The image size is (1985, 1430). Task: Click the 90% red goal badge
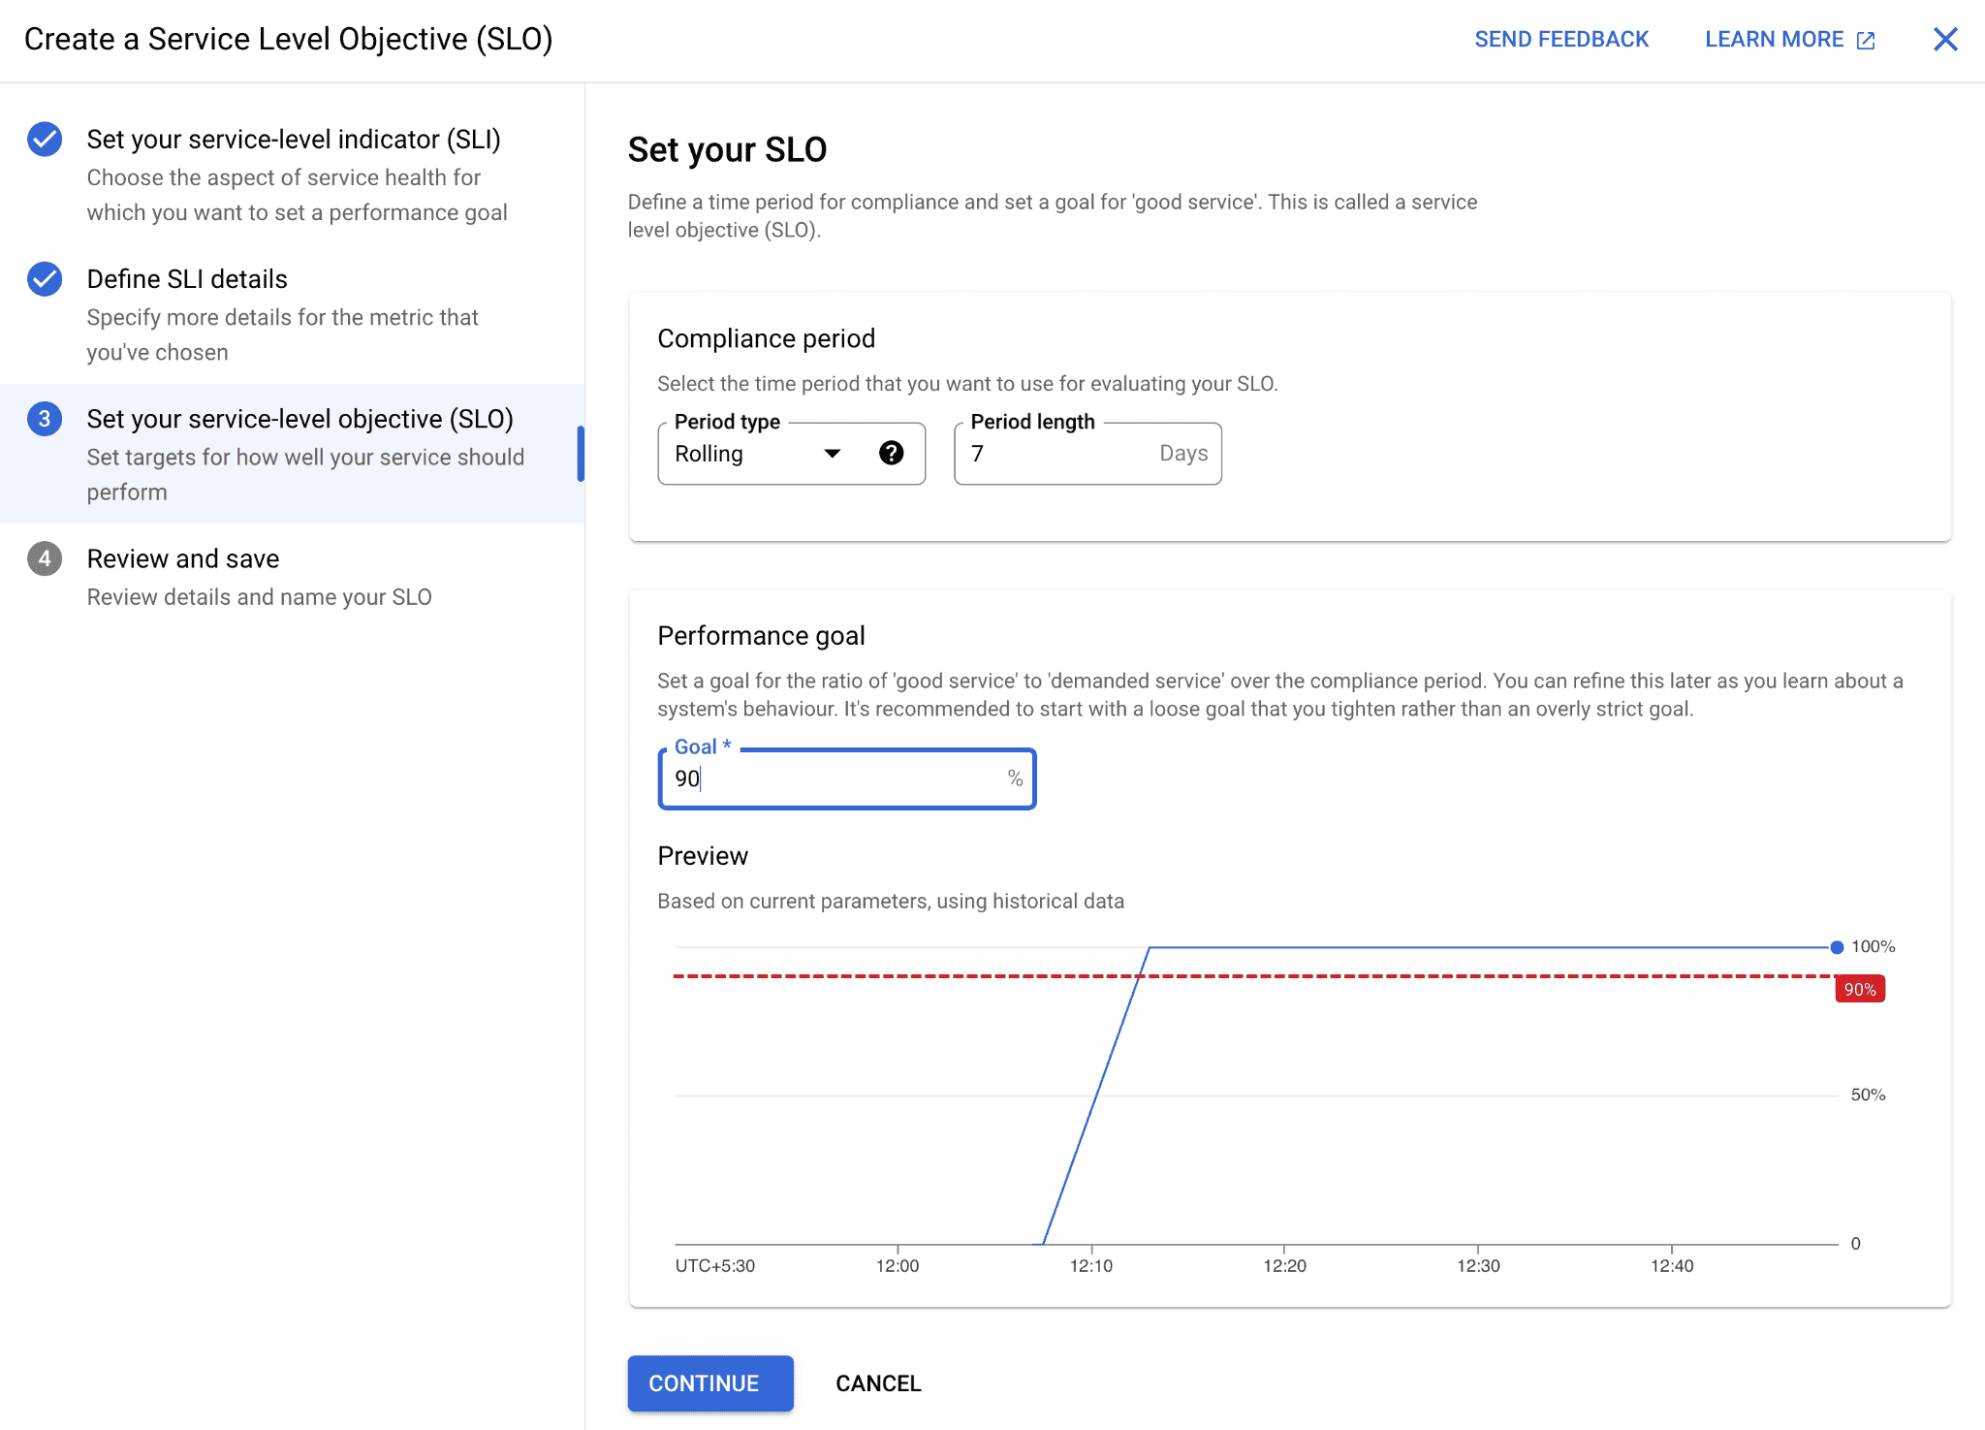[x=1858, y=988]
